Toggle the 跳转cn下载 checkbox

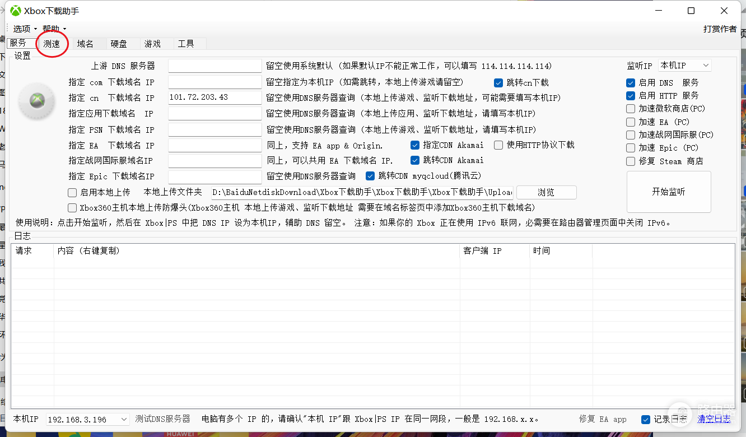click(498, 82)
